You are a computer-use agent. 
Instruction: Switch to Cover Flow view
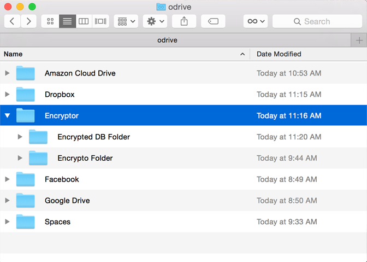point(100,21)
